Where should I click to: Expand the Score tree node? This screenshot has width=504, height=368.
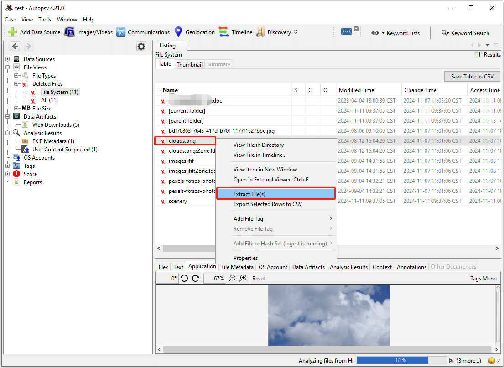[8, 174]
